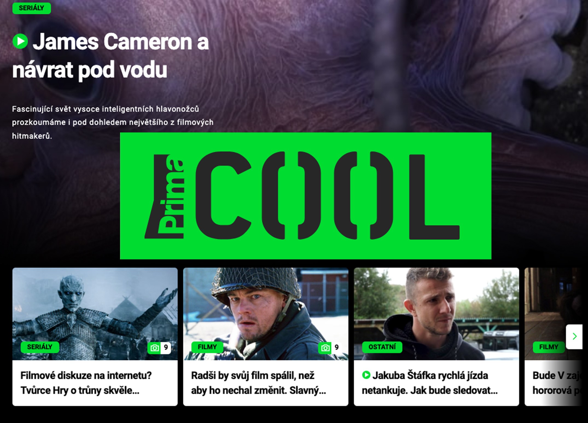Image resolution: width=588 pixels, height=423 pixels.
Task: Open headline James Cameron a návrat pod vodu
Action: point(110,56)
